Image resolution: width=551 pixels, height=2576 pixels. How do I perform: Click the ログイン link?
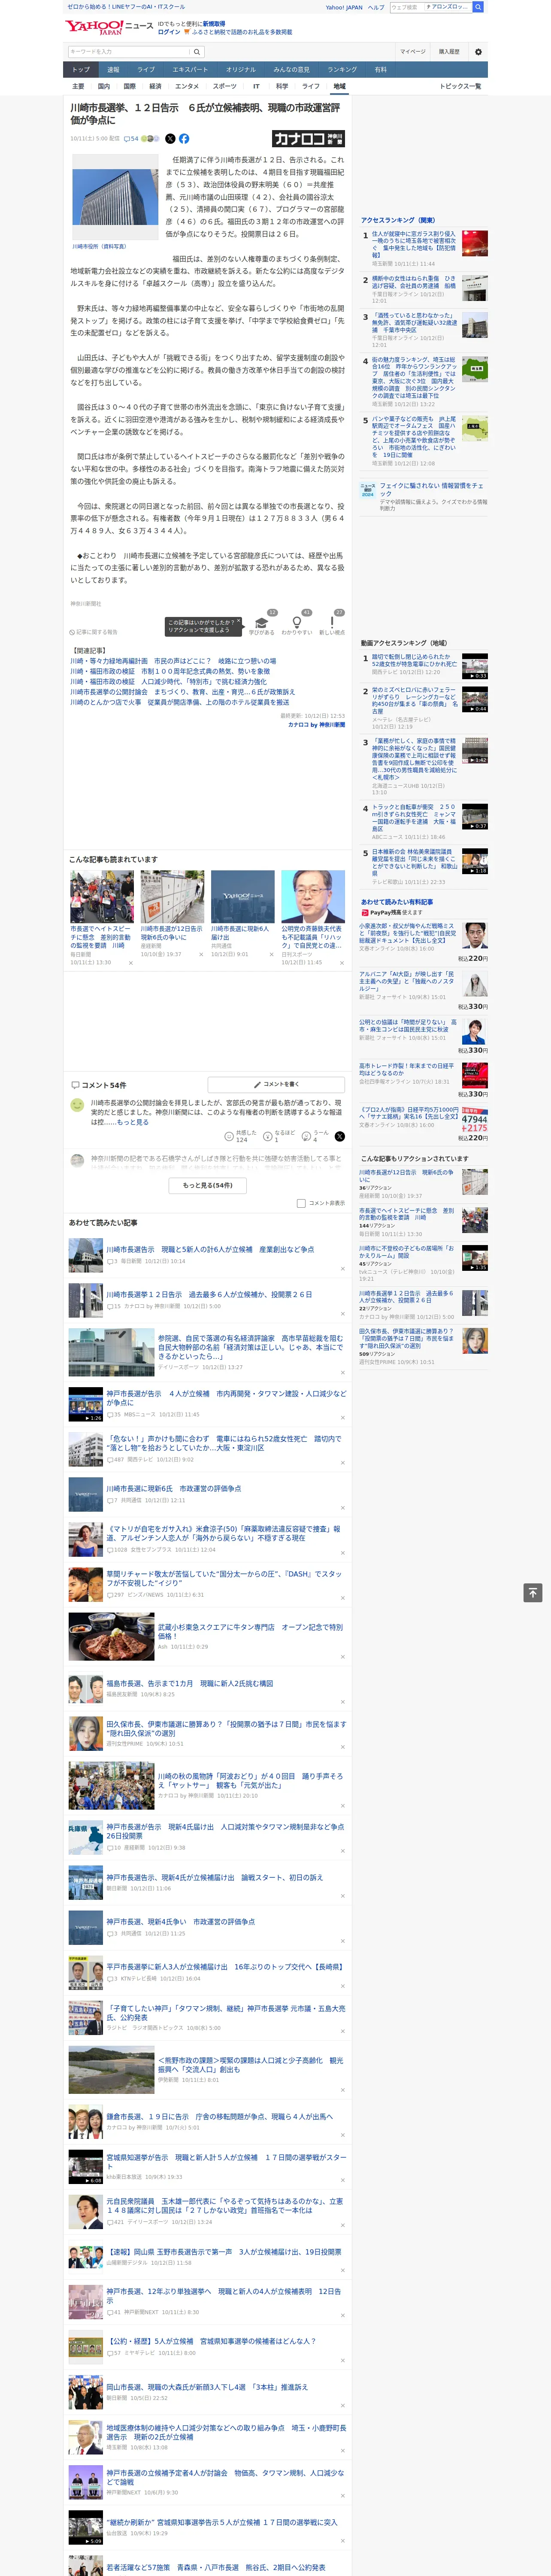(x=169, y=32)
